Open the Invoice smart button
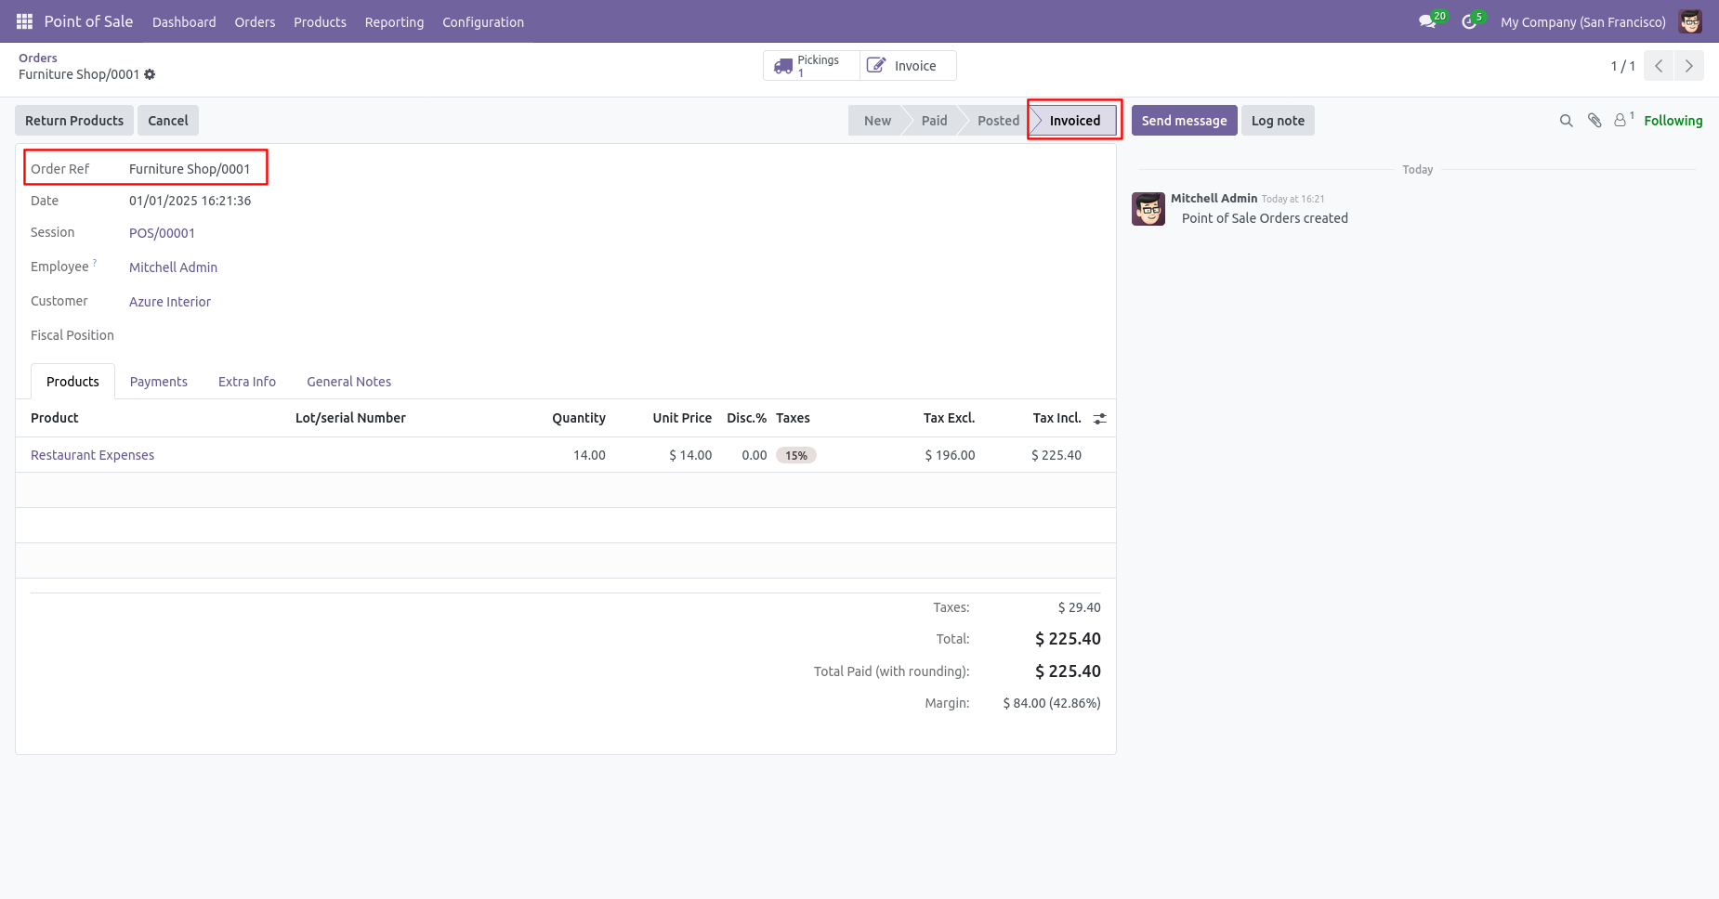 coord(908,66)
